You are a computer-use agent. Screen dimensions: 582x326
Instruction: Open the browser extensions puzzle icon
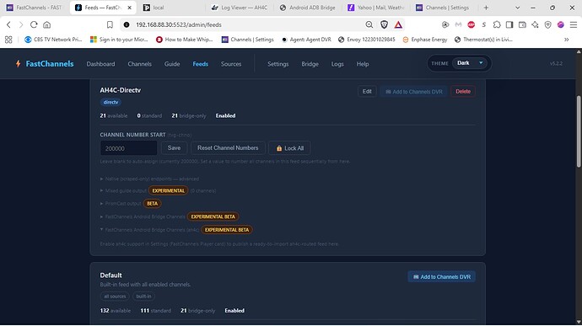click(x=497, y=24)
